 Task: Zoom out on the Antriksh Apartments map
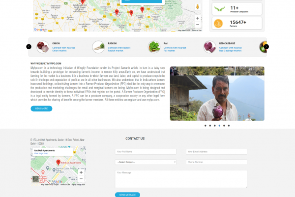point(81,179)
